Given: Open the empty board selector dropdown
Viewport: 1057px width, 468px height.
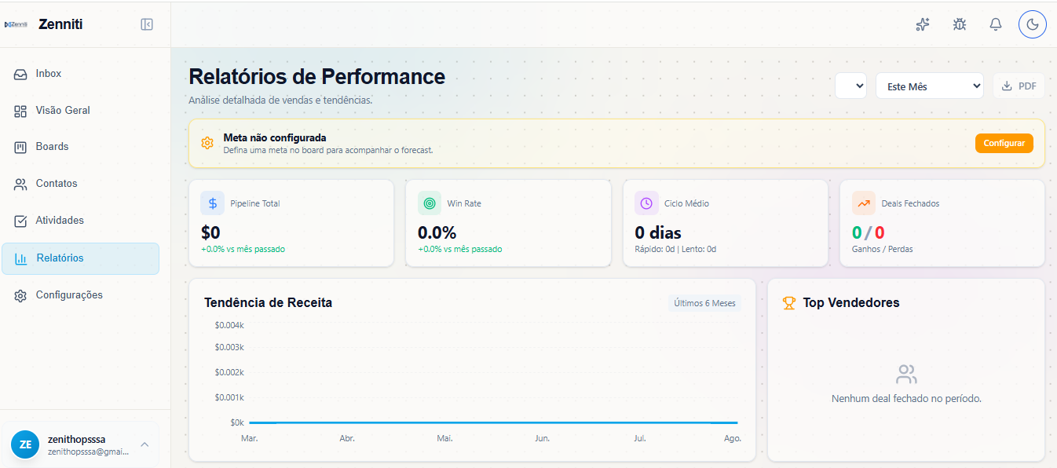Looking at the screenshot, I should tap(850, 86).
